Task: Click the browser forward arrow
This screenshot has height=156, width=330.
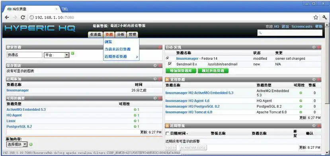Action: pyautogui.click(x=15, y=17)
